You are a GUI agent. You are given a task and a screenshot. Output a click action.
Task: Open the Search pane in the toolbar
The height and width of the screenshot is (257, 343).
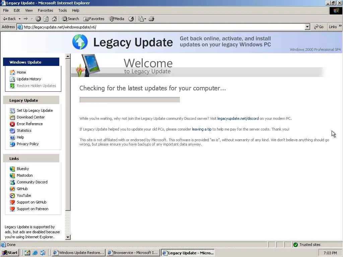[x=70, y=19]
